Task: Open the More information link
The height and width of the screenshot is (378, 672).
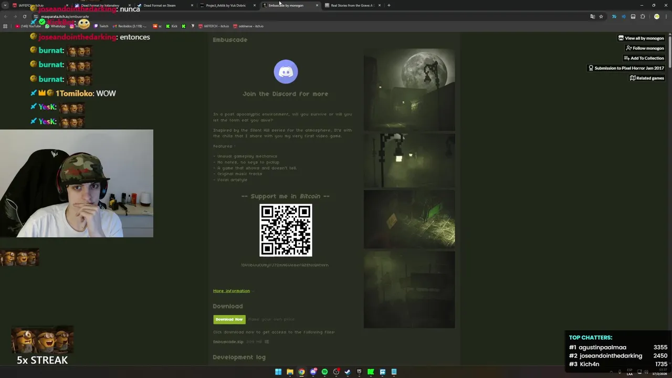Action: (232, 291)
